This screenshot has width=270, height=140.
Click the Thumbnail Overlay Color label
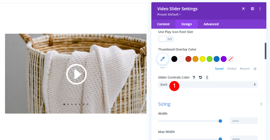coord(177,50)
